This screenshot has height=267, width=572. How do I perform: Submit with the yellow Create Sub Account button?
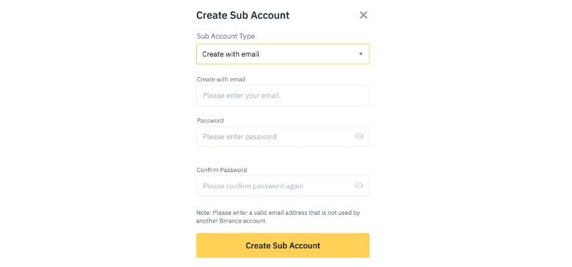(283, 246)
